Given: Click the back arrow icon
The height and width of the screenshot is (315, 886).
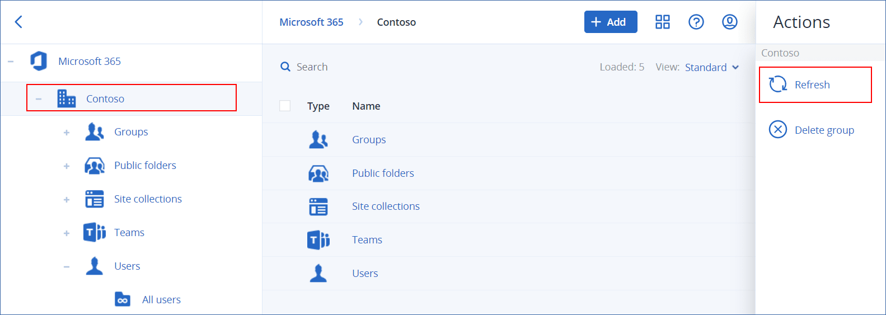Looking at the screenshot, I should tap(18, 22).
